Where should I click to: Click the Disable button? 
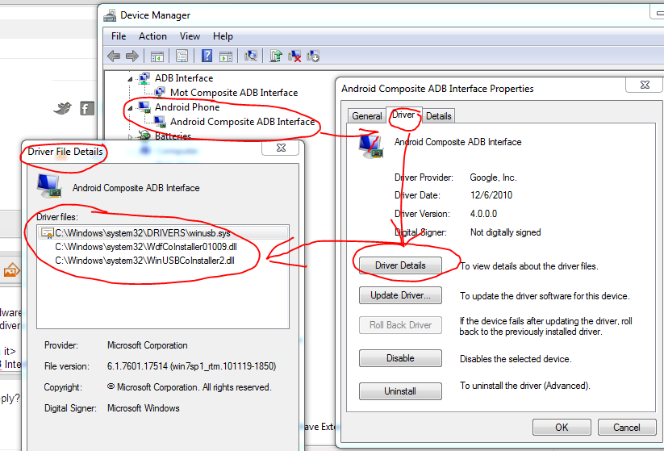(400, 358)
